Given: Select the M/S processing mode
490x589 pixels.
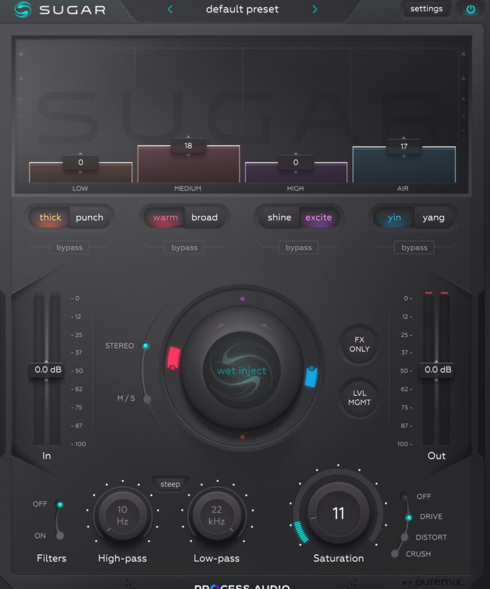Looking at the screenshot, I should click(147, 399).
